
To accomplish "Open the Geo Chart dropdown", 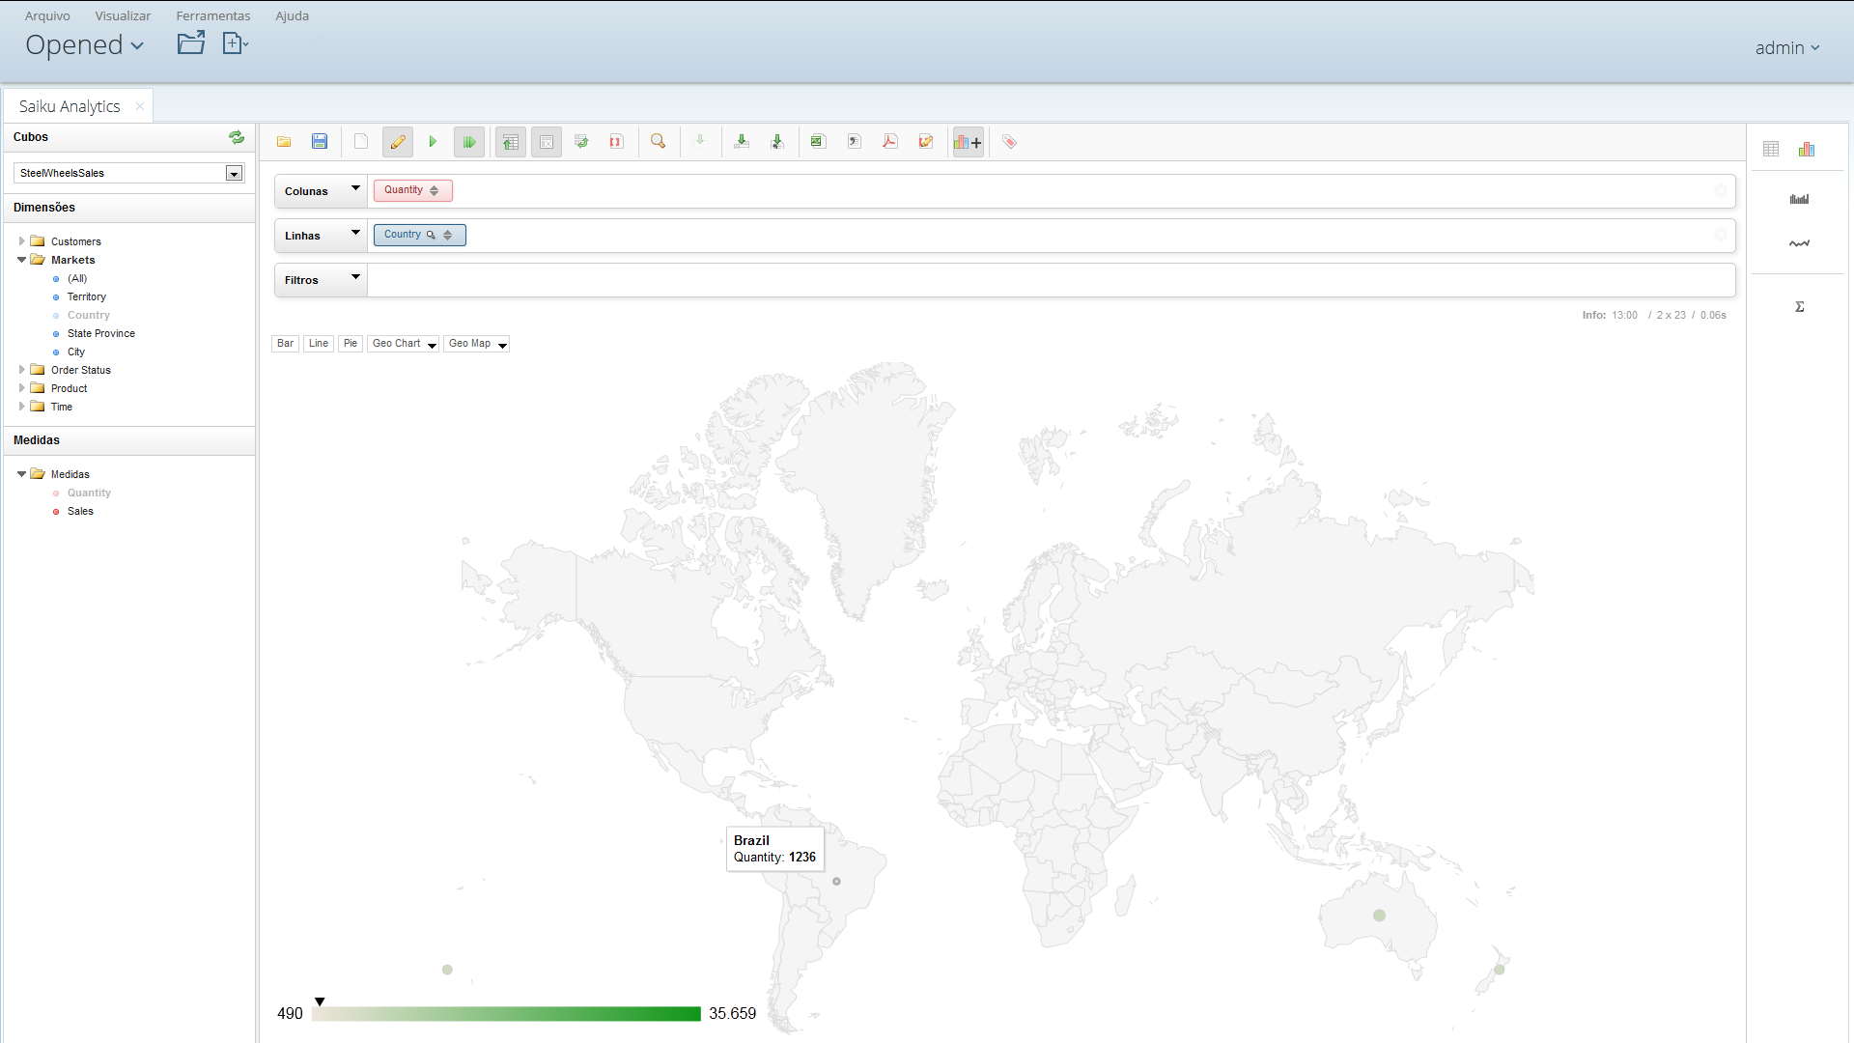I will [432, 343].
